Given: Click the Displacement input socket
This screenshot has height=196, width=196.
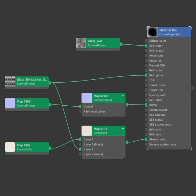Looking at the screenshot, I should point(146,110).
